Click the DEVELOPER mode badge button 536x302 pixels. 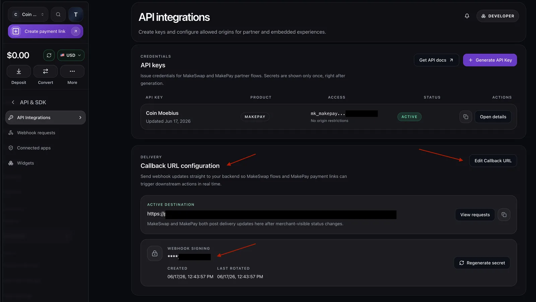pos(497,16)
